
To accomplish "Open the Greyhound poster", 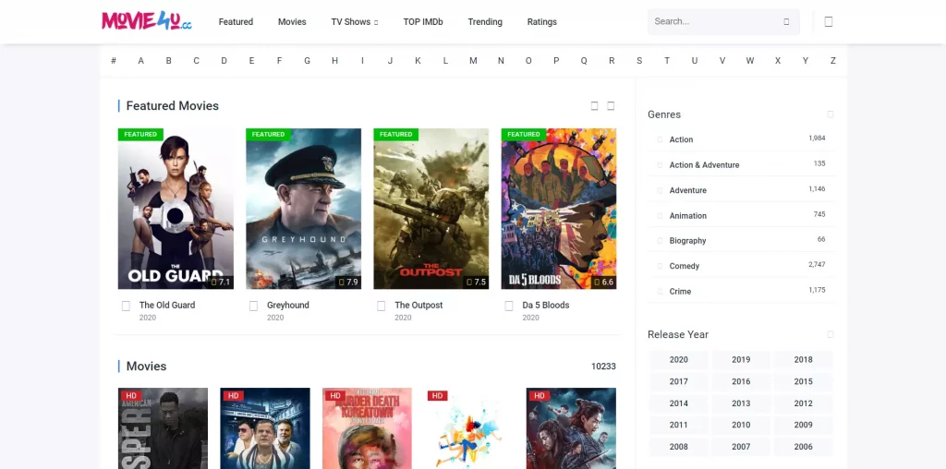I will (x=303, y=209).
